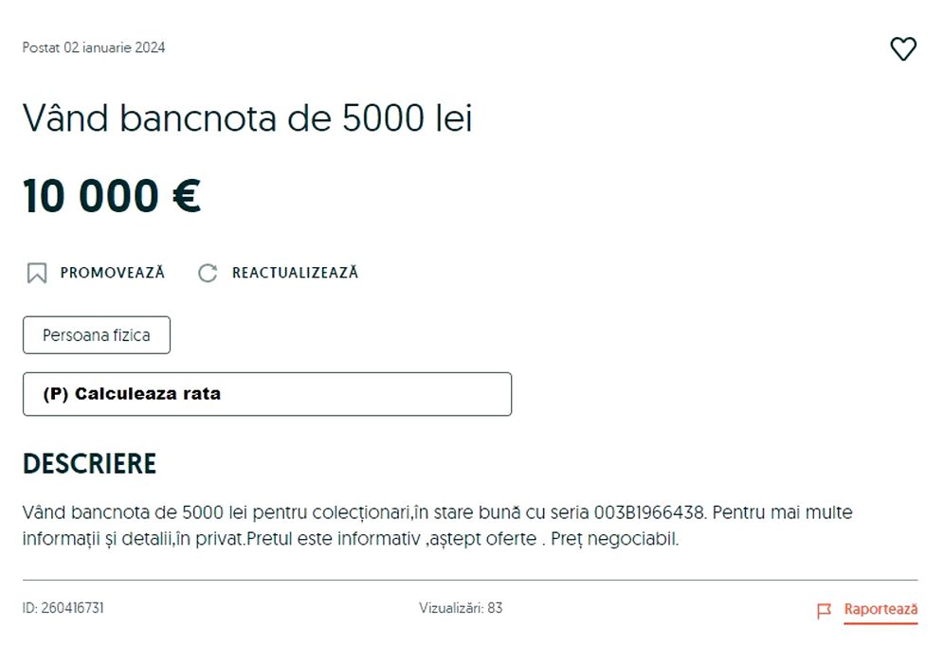
Task: Select the Persoana fizica tag
Action: (x=97, y=335)
